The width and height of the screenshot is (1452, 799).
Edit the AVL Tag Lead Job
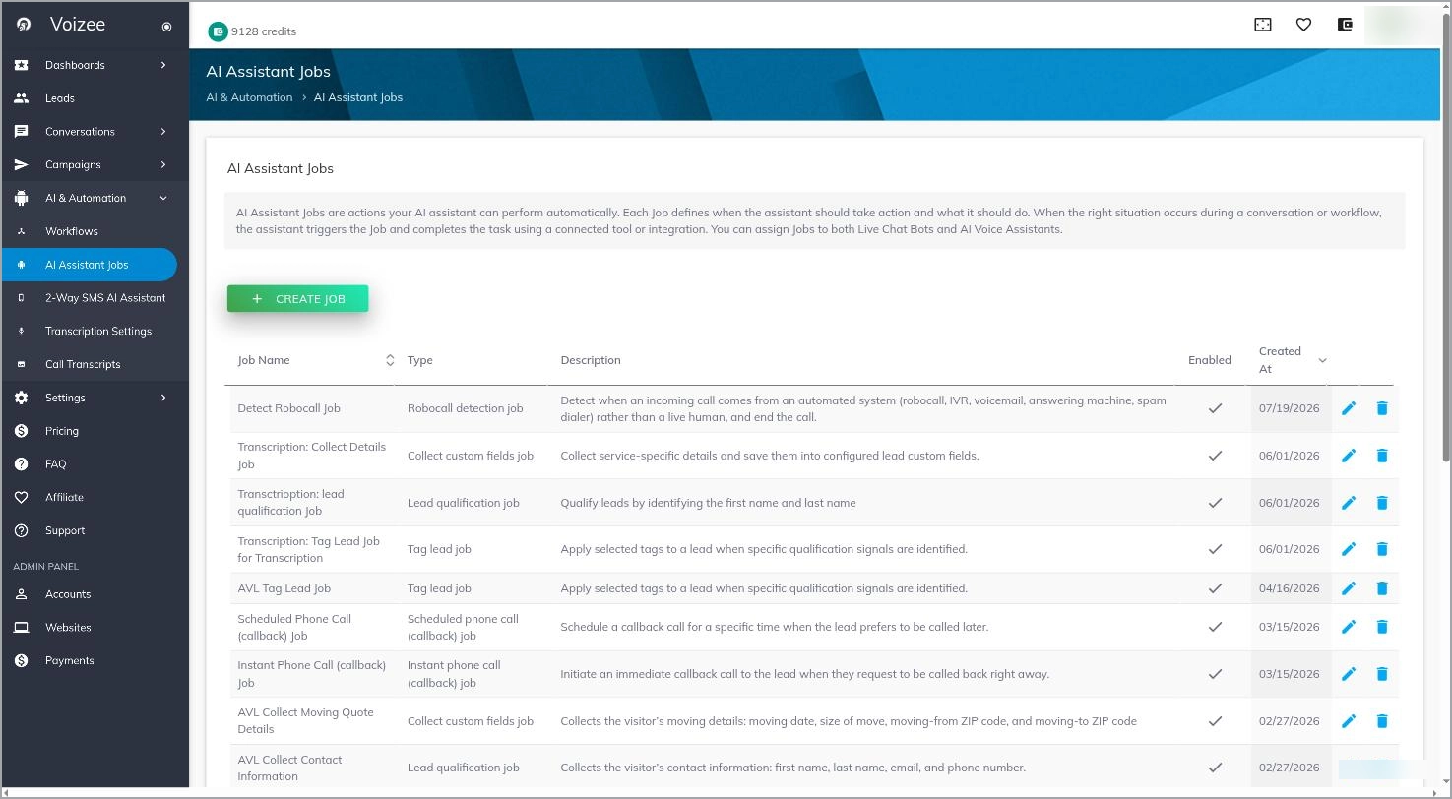[x=1349, y=588]
